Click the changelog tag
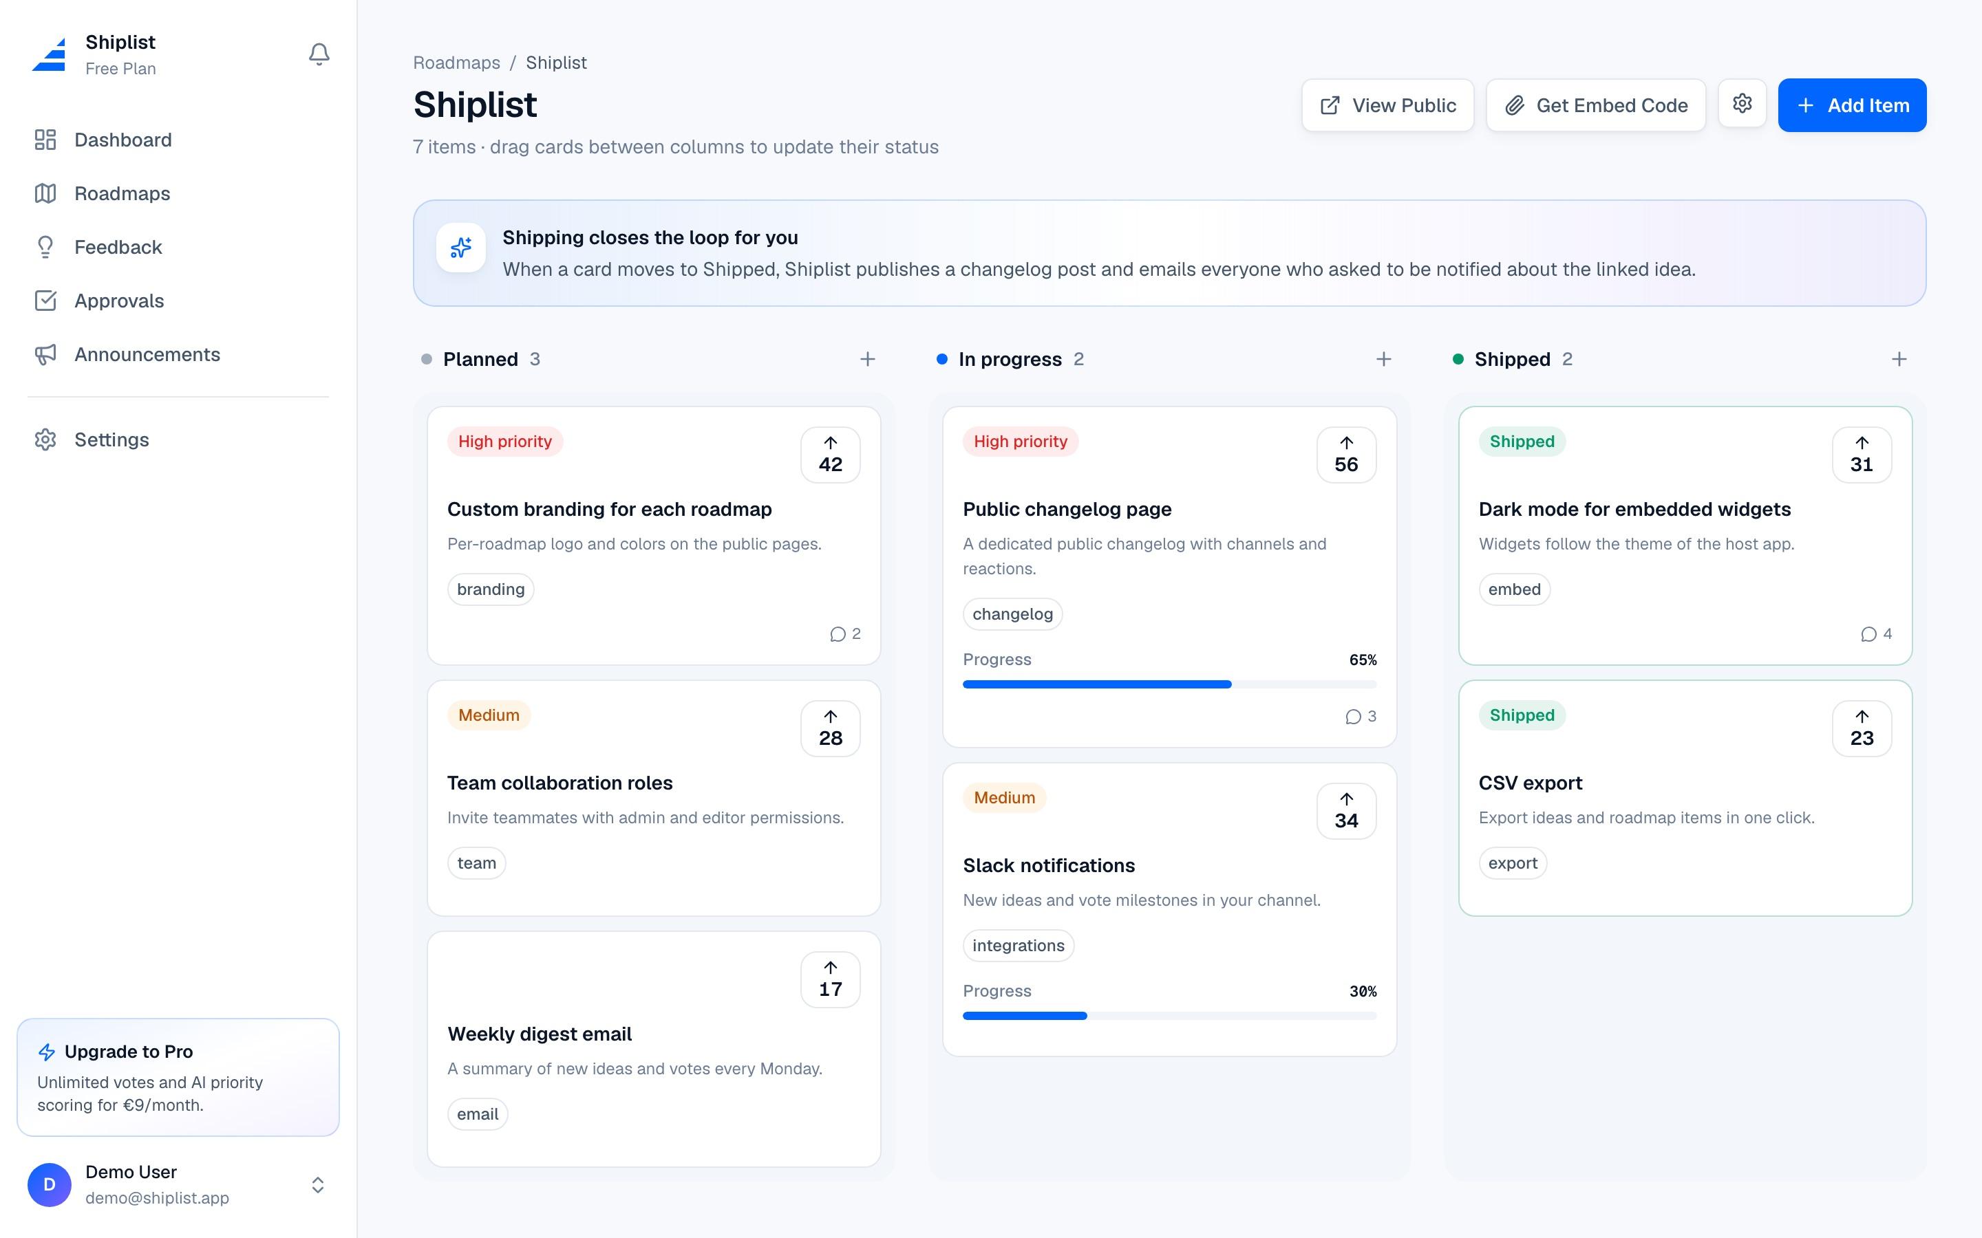1982x1238 pixels. (1012, 614)
